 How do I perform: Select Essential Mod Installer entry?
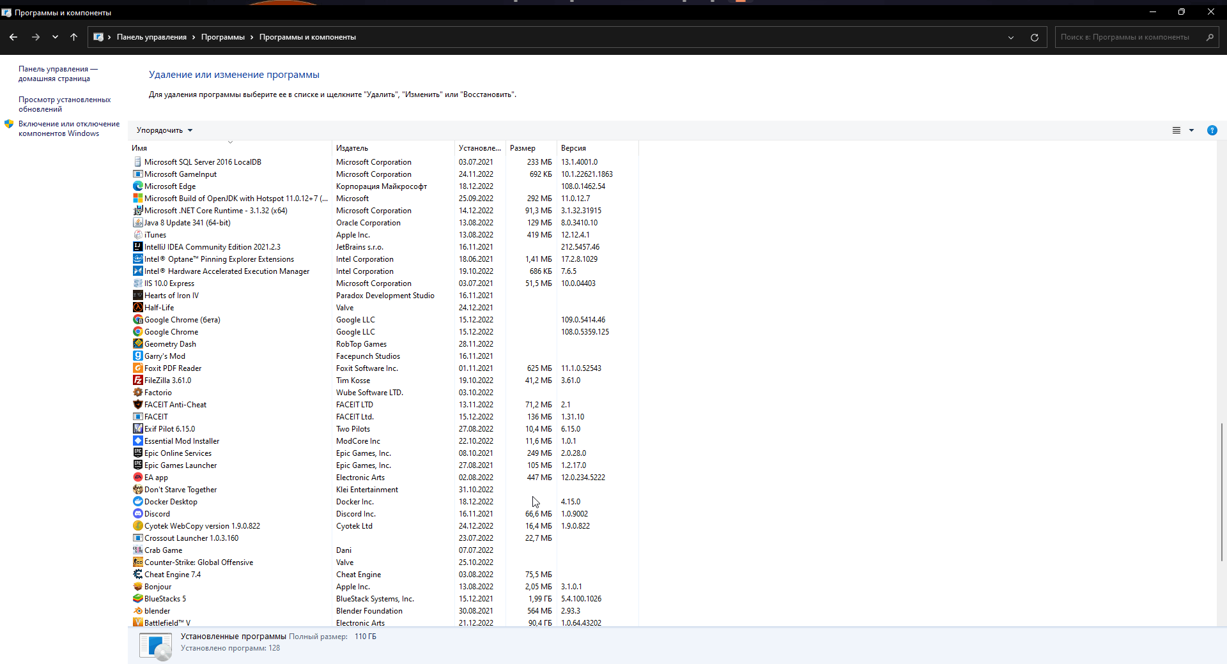(x=383, y=441)
